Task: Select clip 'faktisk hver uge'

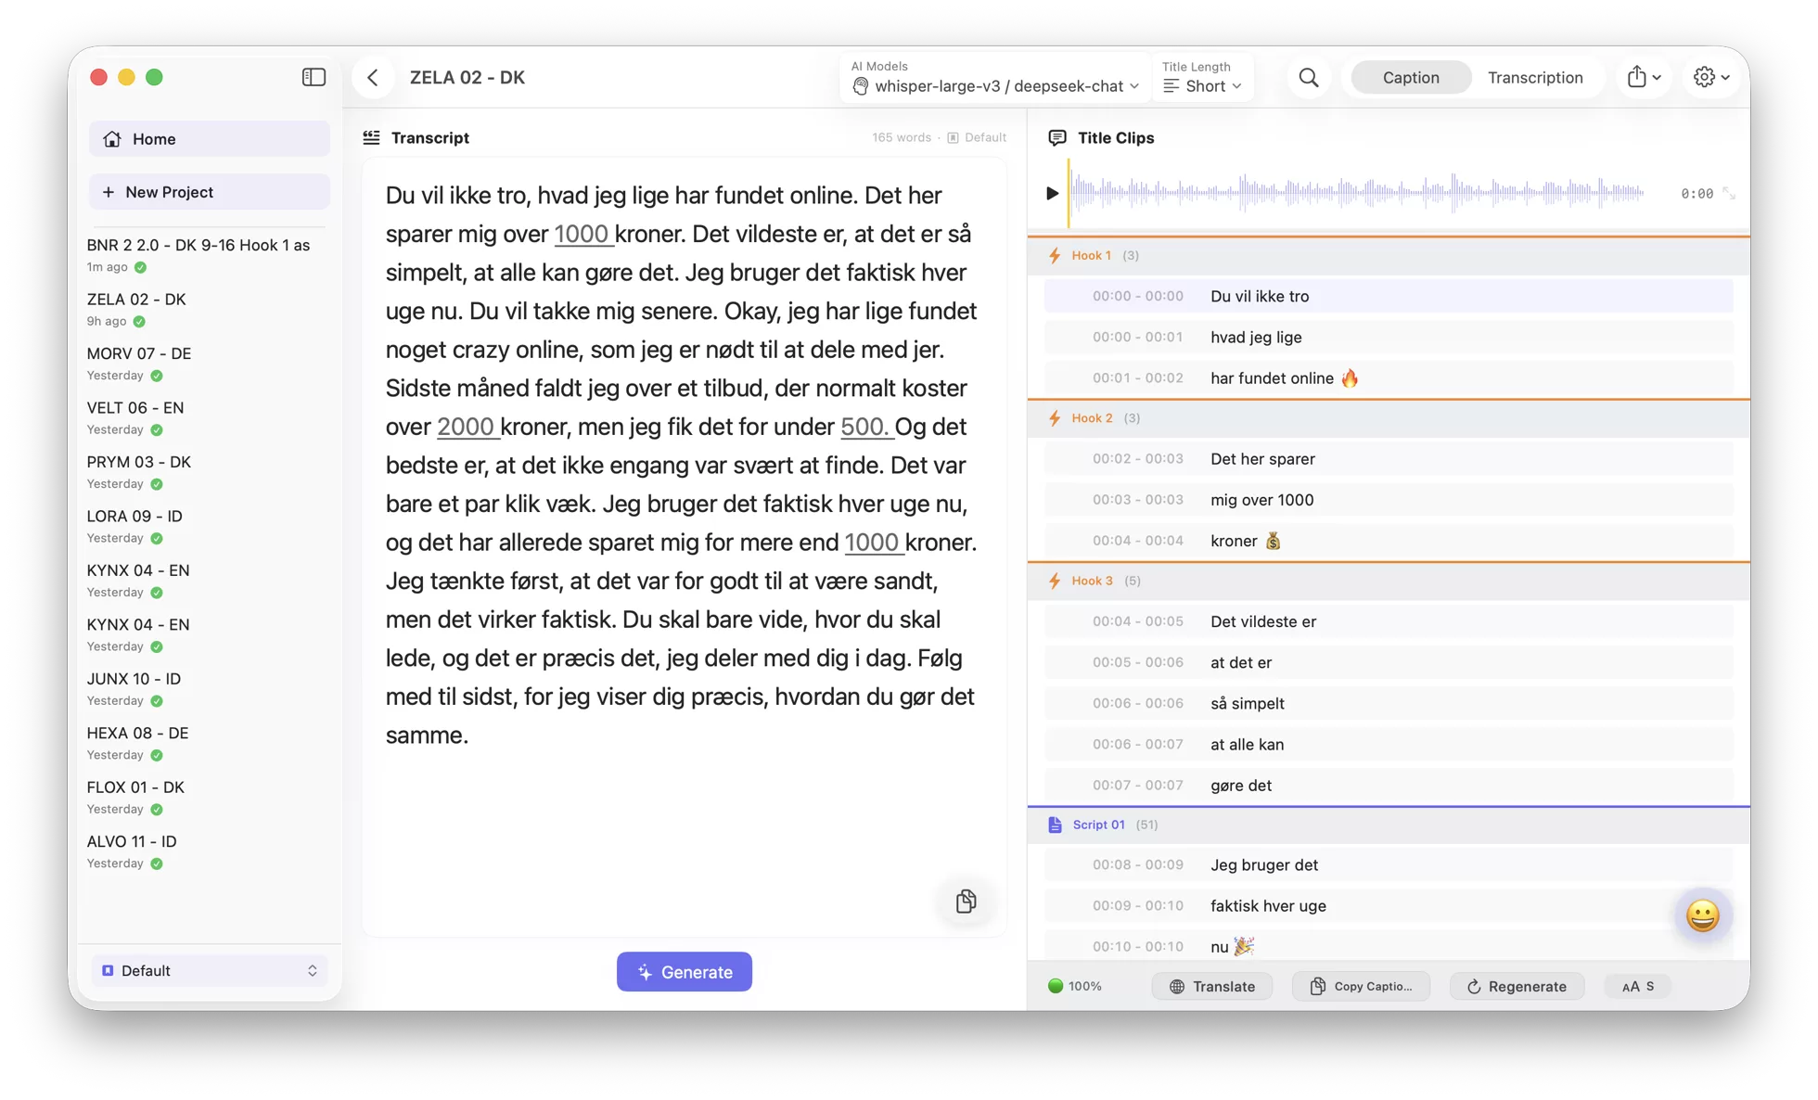Action: click(1389, 906)
